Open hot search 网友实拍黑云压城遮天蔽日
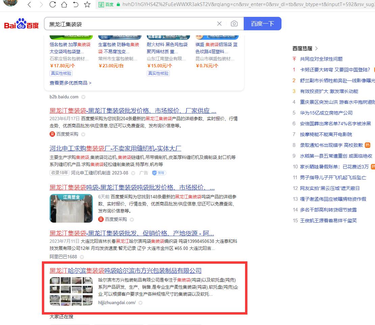Viewport: 375px width, 325px height. pos(330,188)
